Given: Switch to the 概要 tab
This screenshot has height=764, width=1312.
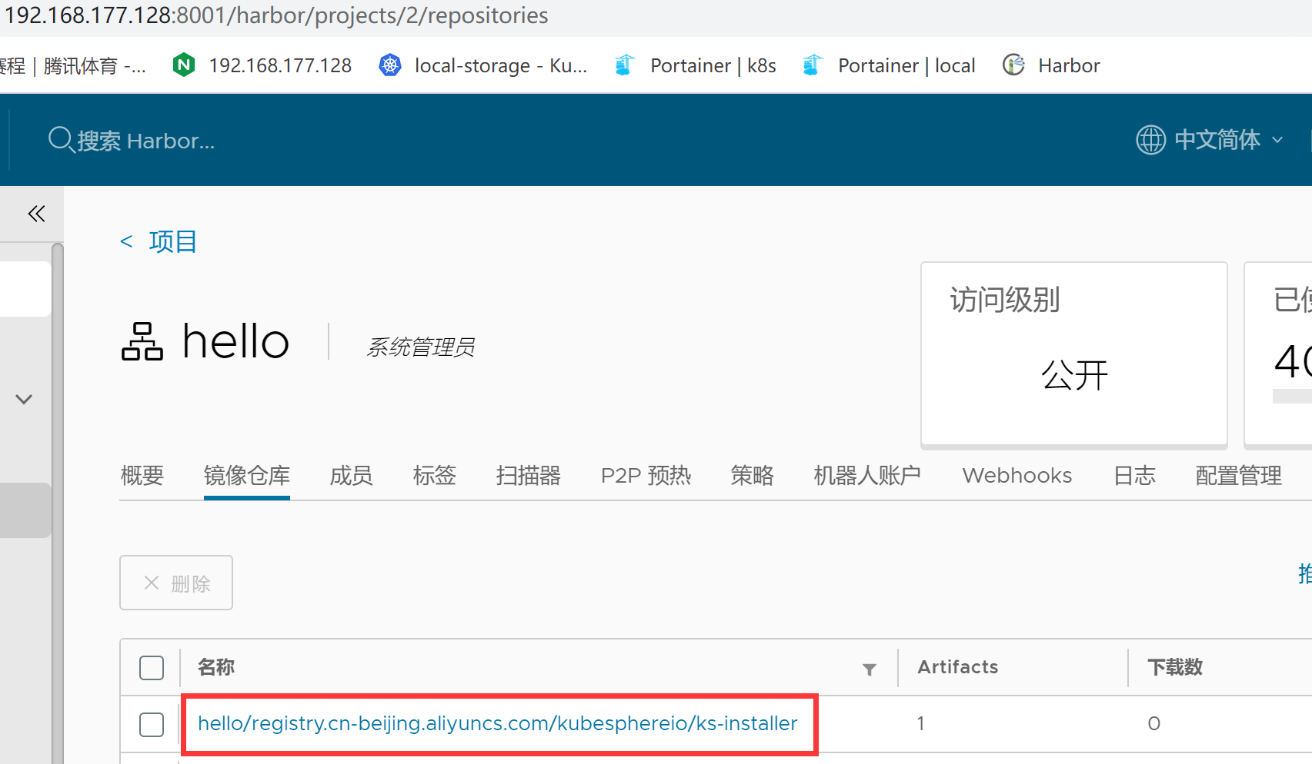Looking at the screenshot, I should tap(142, 476).
